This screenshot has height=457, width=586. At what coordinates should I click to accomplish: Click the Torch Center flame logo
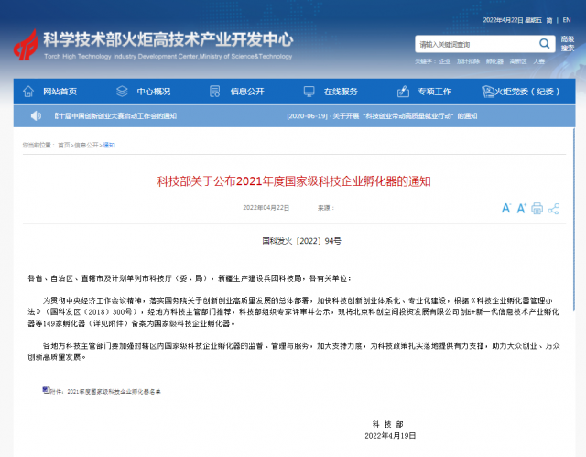[26, 45]
